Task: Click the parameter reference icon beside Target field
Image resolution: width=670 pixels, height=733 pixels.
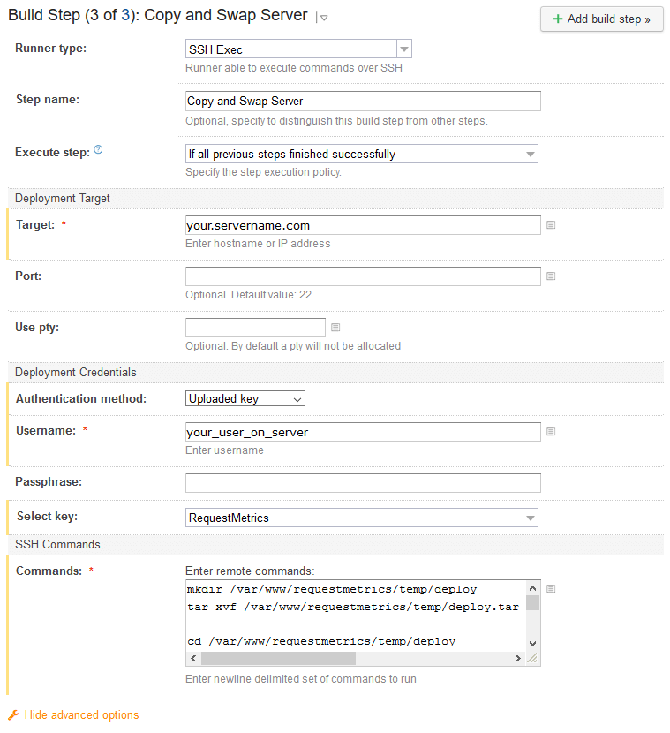Action: (x=551, y=225)
